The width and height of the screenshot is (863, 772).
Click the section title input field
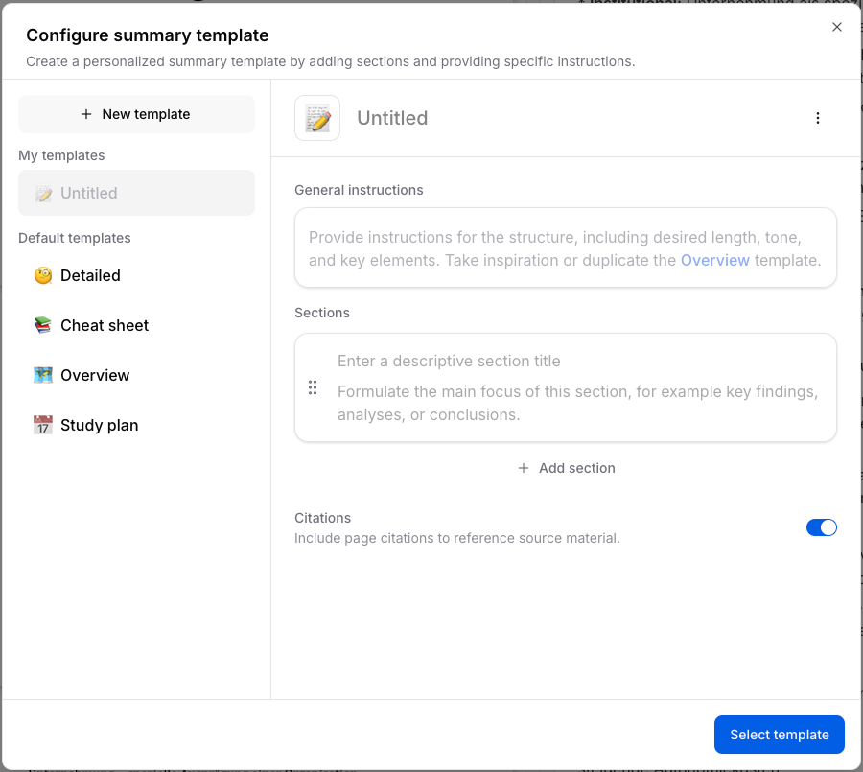click(575, 361)
